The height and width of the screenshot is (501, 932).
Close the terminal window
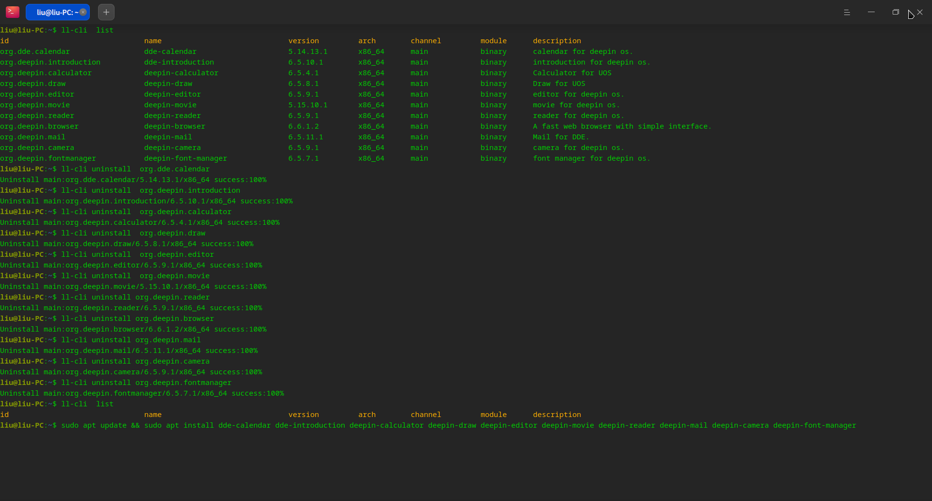(x=920, y=12)
